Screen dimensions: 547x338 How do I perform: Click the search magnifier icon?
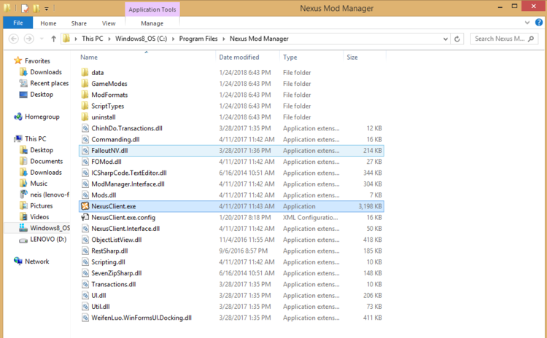tap(531, 39)
